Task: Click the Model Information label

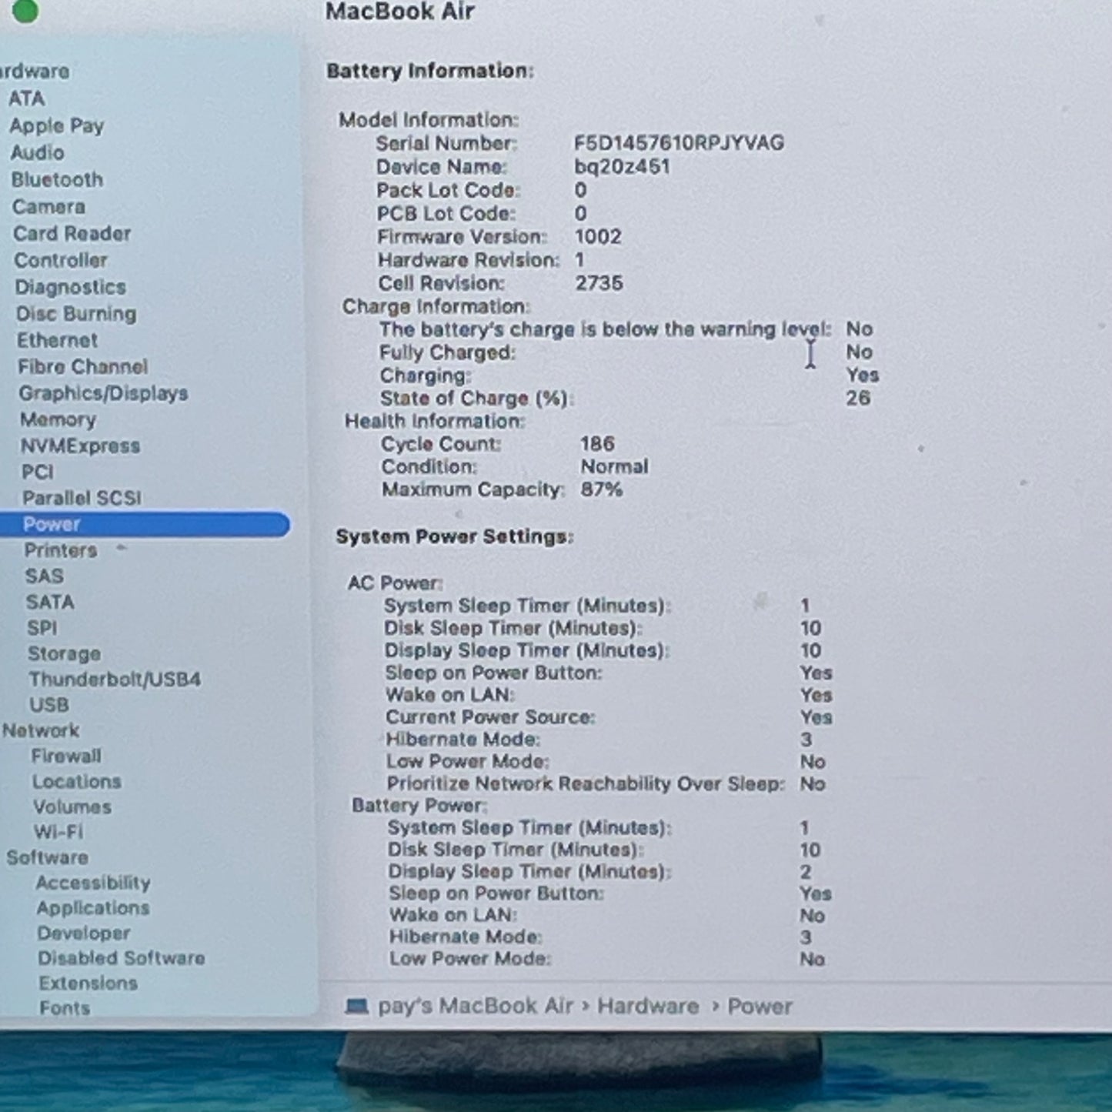Action: click(x=429, y=119)
